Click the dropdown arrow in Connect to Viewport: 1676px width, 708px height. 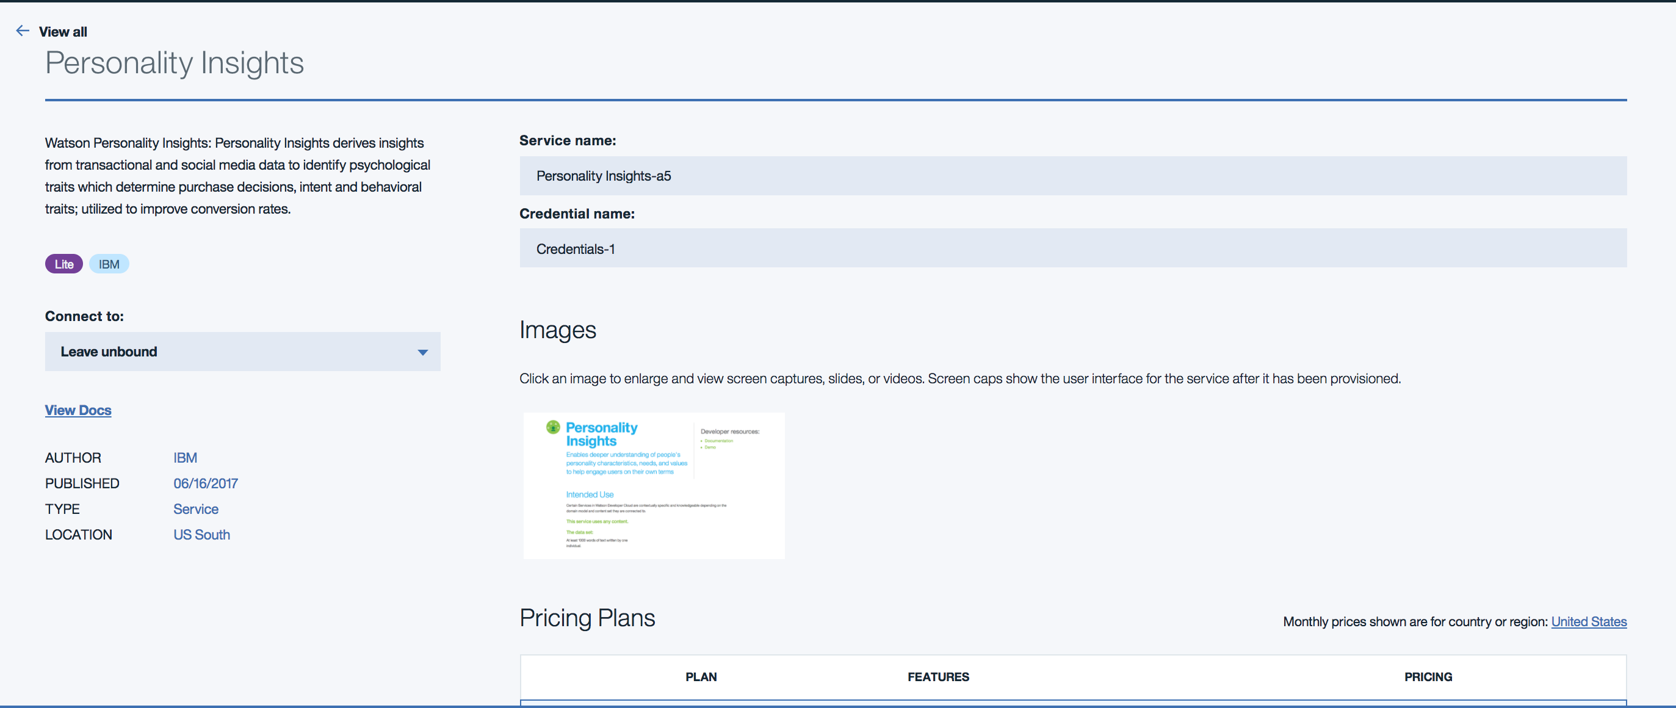423,353
